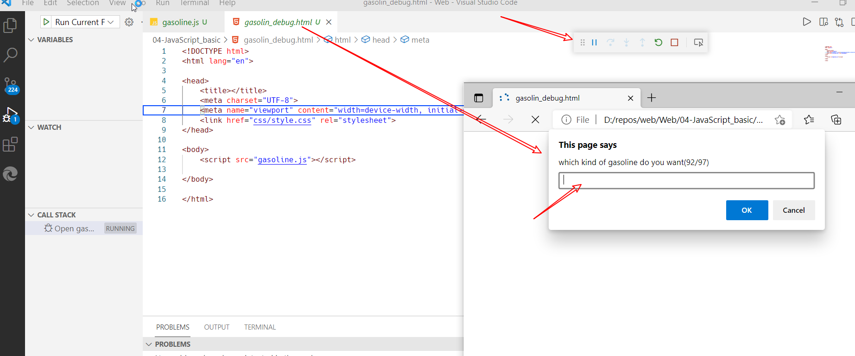Select gasolin_debug.html editor tab
Viewport: 855px width, 356px height.
click(278, 22)
